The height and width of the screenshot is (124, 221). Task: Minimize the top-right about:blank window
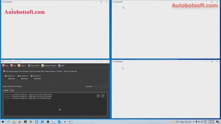pos(206,2)
